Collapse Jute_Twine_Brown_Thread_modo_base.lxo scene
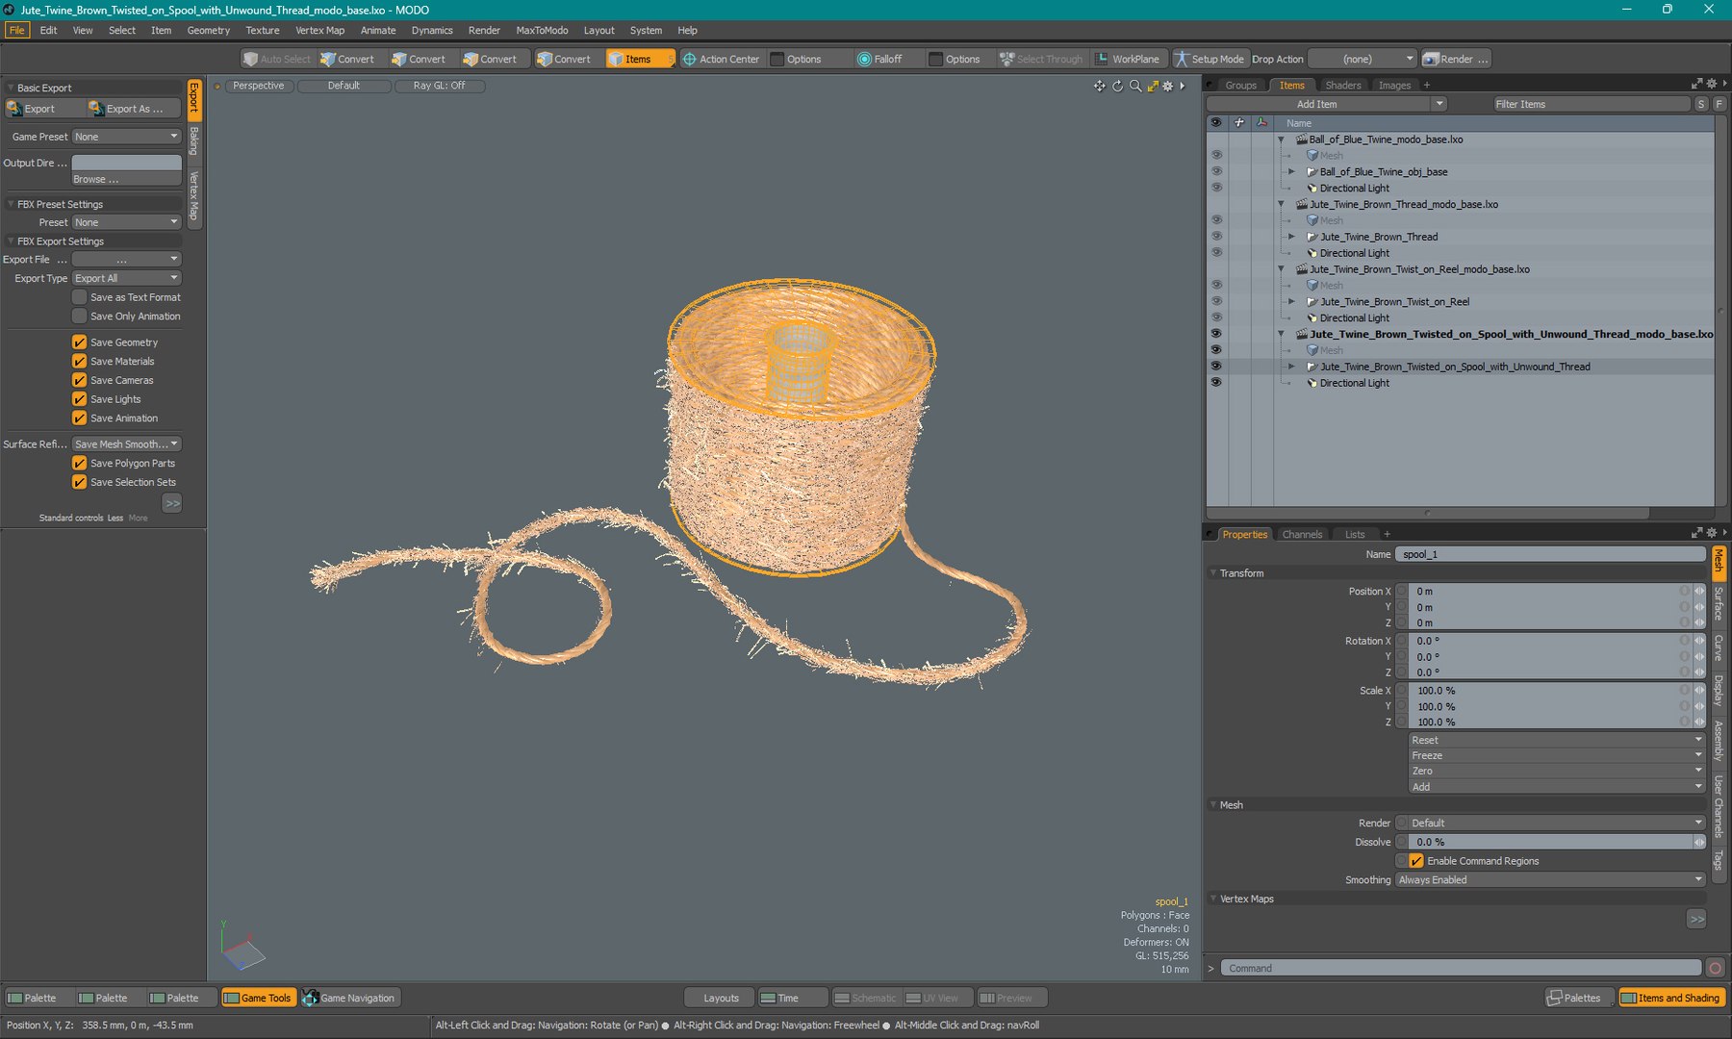 tap(1281, 204)
